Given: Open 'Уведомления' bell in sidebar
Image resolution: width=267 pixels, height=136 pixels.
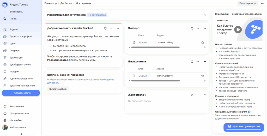Looking at the screenshot, I should [x=5, y=106].
